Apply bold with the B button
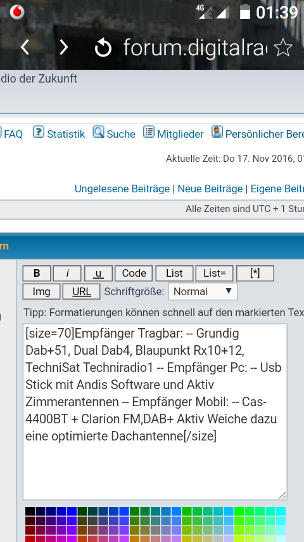 tap(37, 273)
